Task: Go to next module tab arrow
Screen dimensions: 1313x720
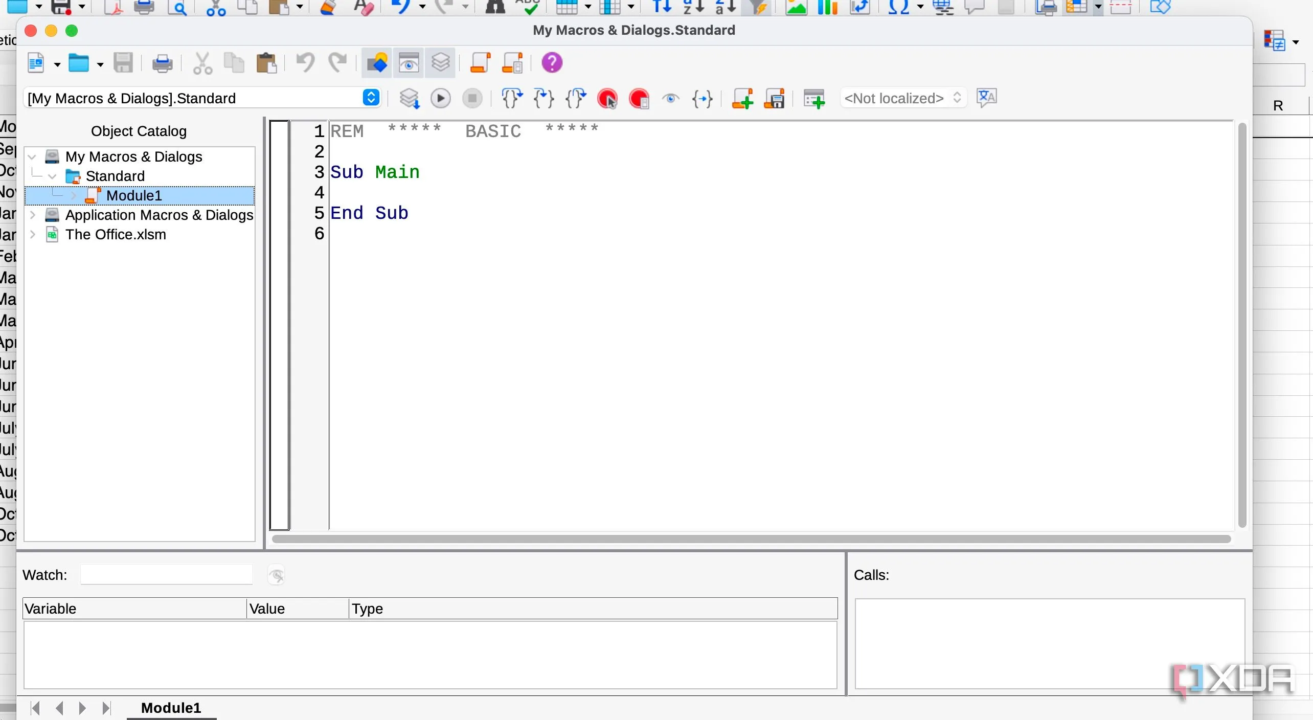Action: pos(82,708)
